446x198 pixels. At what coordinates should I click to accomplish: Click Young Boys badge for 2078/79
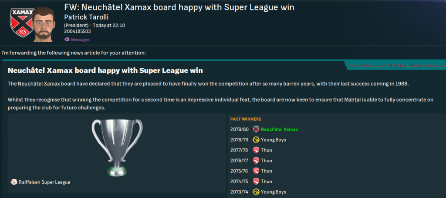pos(256,140)
